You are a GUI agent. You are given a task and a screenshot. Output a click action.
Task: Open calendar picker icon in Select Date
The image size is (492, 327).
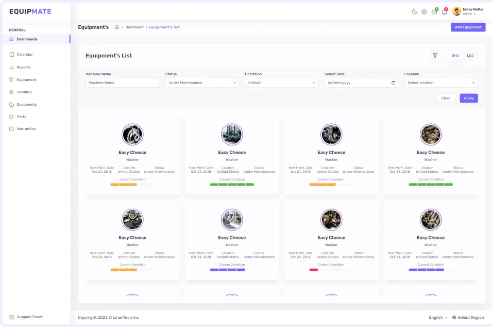click(393, 83)
